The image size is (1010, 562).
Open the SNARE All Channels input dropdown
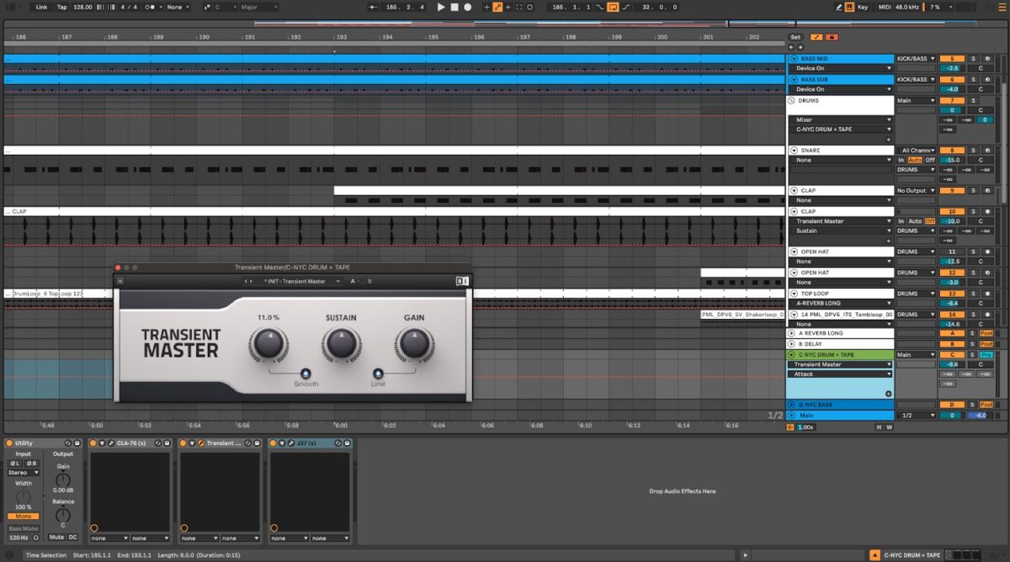pyautogui.click(x=917, y=151)
